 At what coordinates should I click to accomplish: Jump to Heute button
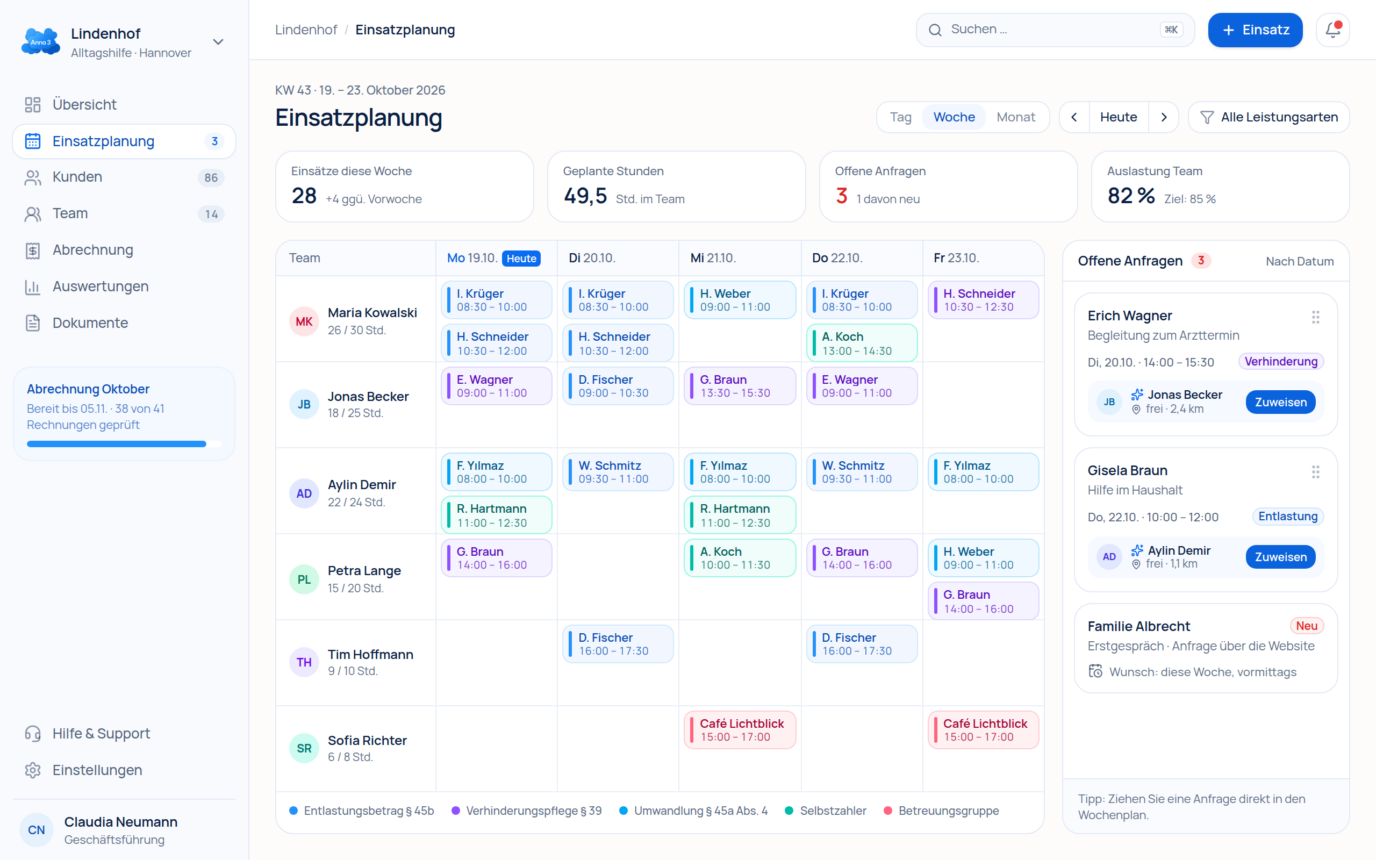click(x=1119, y=117)
